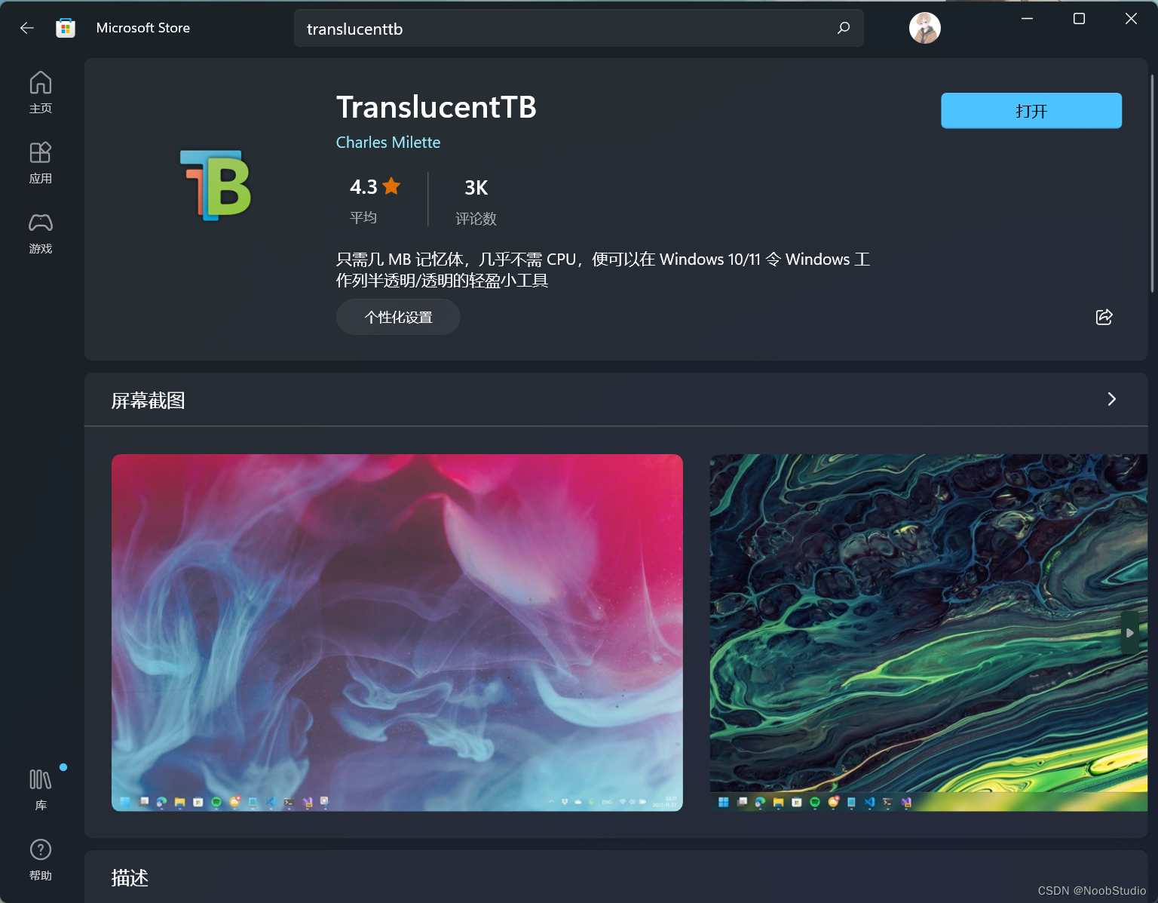Click the search magnifier icon
Image resolution: width=1158 pixels, height=903 pixels.
844,28
